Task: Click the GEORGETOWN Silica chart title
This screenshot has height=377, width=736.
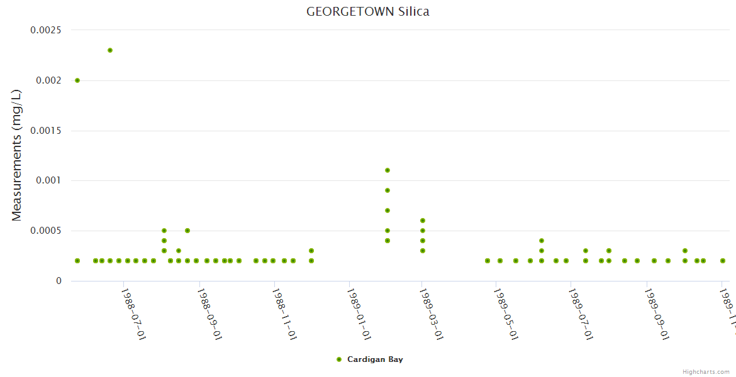Action: point(368,11)
